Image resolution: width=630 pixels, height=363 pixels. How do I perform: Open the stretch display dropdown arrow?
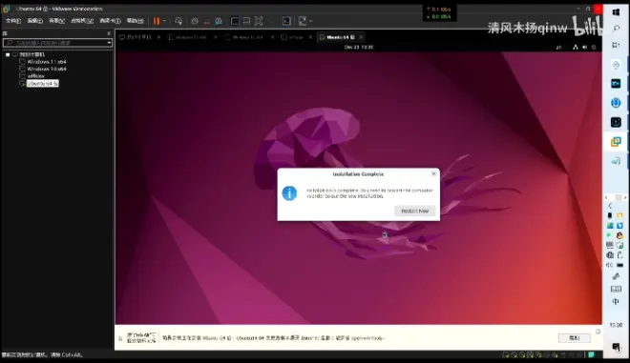pyautogui.click(x=310, y=21)
